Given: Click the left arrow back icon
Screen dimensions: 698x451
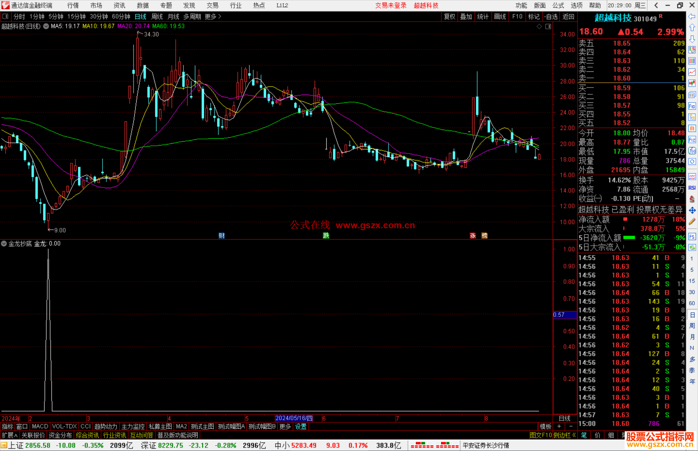Looking at the screenshot, I should [x=692, y=16].
